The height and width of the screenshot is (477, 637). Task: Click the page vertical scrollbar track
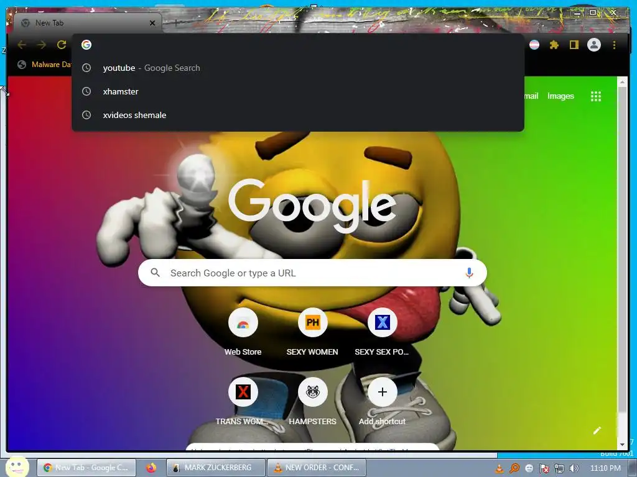click(622, 263)
